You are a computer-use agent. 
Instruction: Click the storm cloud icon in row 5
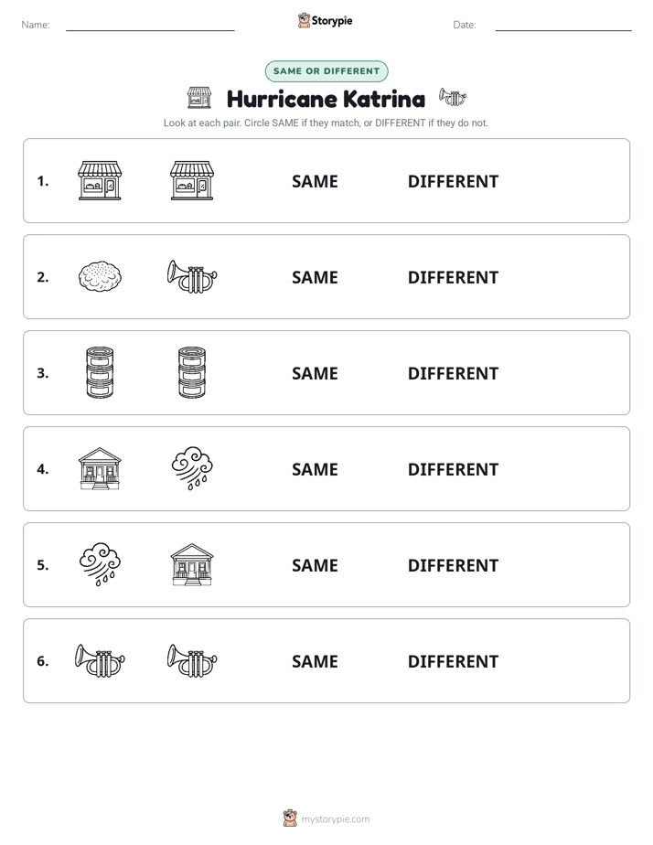tap(100, 564)
